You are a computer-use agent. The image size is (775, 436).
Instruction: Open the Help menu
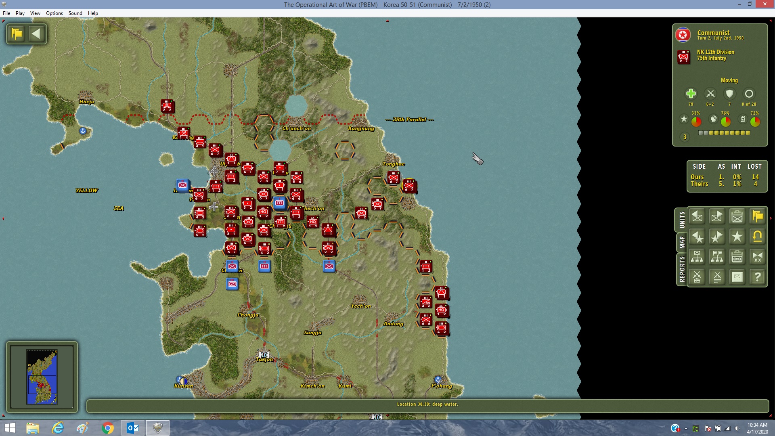pos(93,13)
